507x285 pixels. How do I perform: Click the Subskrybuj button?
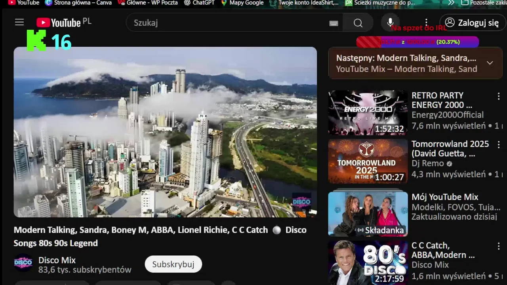pos(173,264)
